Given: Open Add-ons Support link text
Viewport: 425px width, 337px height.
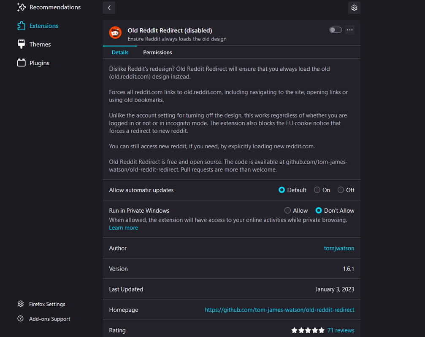Looking at the screenshot, I should tap(50, 319).
